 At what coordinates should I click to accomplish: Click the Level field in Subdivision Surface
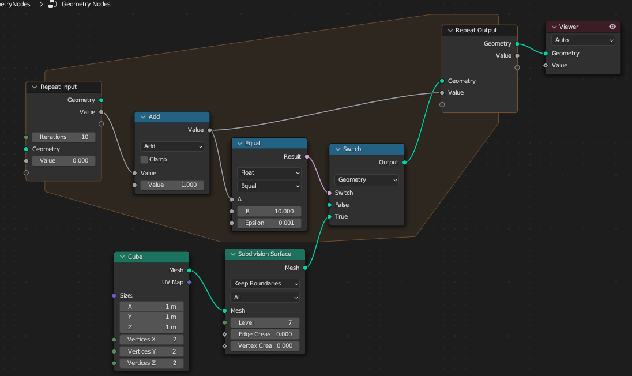click(x=265, y=322)
